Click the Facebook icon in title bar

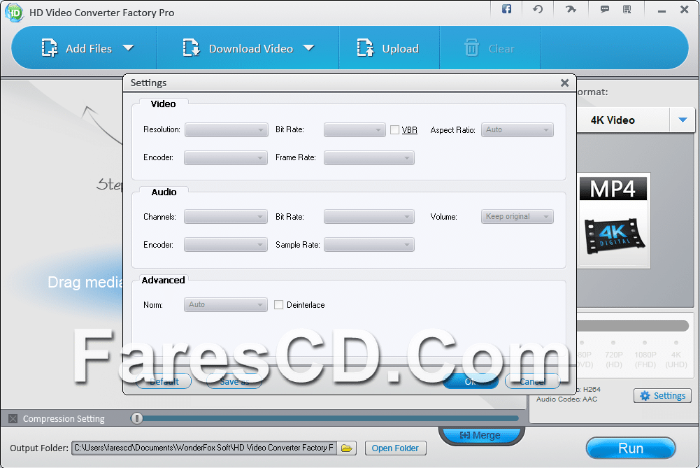[x=506, y=9]
